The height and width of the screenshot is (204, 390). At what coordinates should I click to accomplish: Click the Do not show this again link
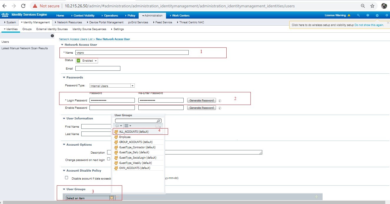369,25
